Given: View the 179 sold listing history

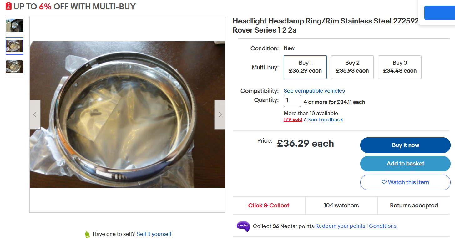Looking at the screenshot, I should pos(293,119).
